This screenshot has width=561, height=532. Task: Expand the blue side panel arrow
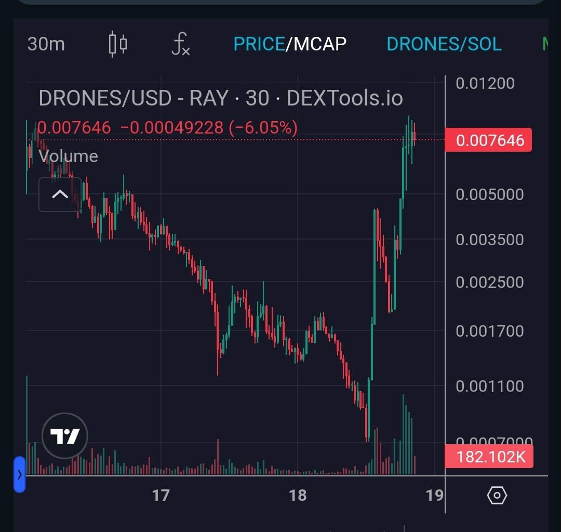point(20,474)
